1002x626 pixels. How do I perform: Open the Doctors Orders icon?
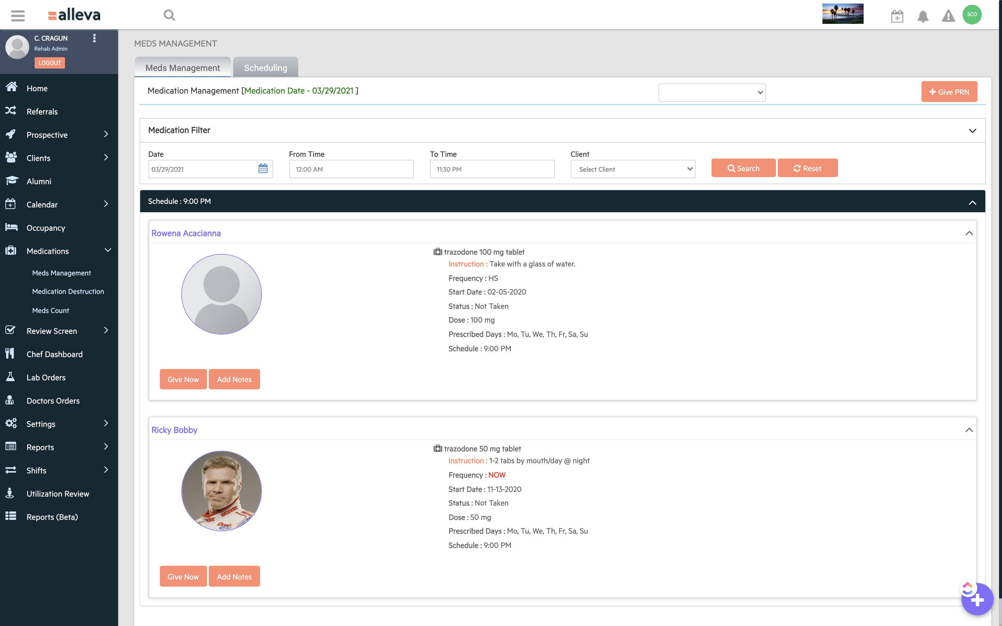[11, 400]
